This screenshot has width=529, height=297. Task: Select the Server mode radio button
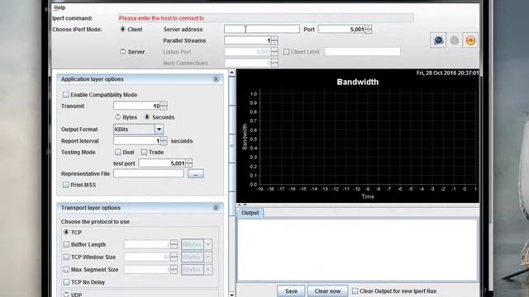[x=123, y=51]
